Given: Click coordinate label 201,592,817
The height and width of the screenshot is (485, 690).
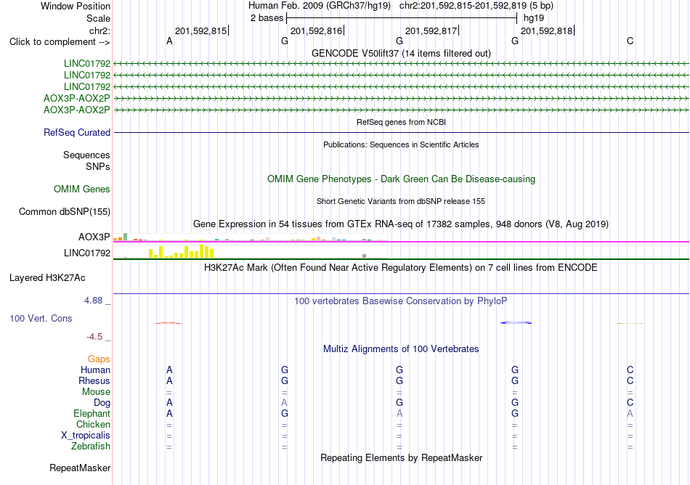Looking at the screenshot, I should 431,30.
